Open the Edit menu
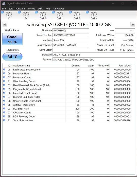The width and height of the screenshot is (137, 177). 11,9
